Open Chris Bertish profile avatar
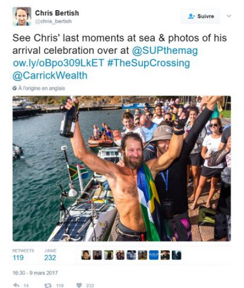Viewport: 244px width, 288px height. click(x=22, y=16)
